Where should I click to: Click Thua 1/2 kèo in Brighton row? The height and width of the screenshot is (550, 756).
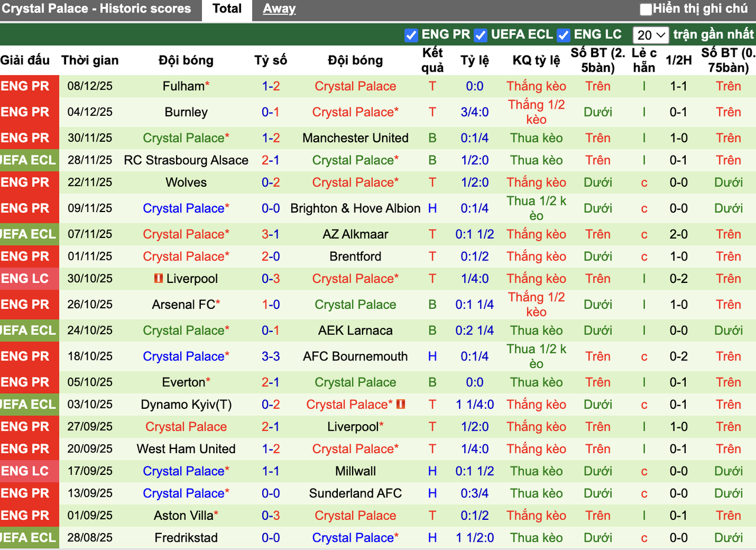pyautogui.click(x=536, y=209)
